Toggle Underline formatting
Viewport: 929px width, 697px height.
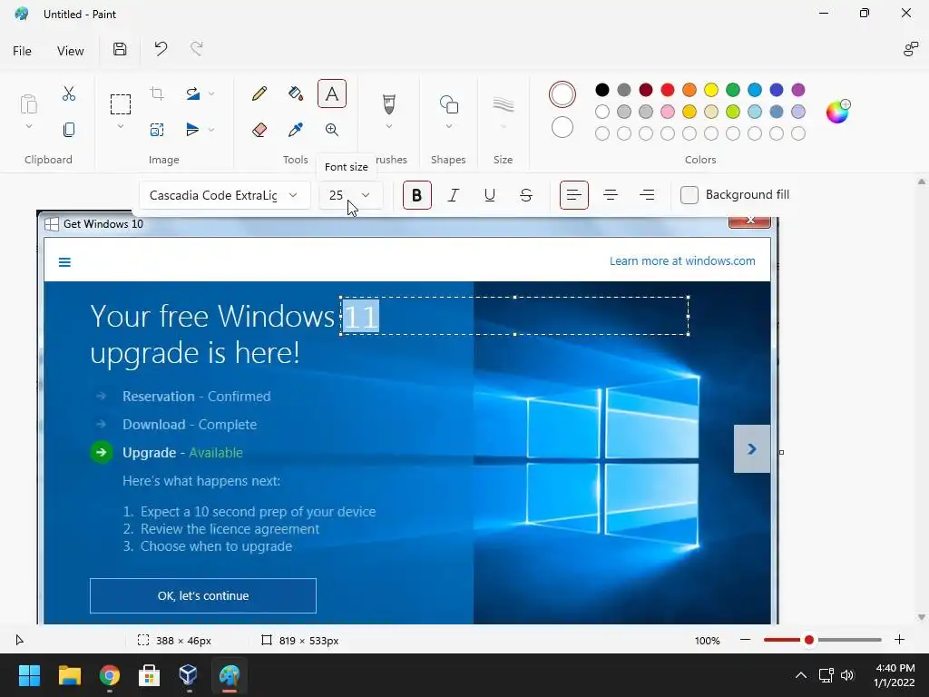pos(489,195)
